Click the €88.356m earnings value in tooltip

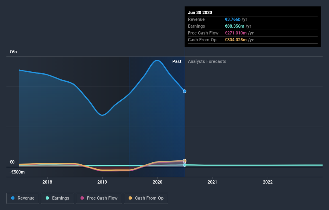234,26
